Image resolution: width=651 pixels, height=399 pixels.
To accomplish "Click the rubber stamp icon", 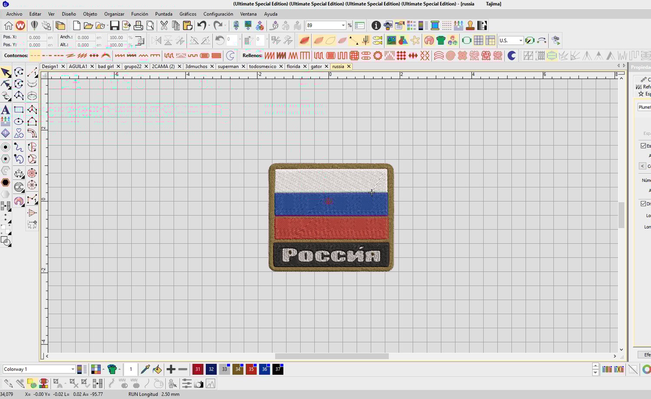I will click(x=470, y=26).
